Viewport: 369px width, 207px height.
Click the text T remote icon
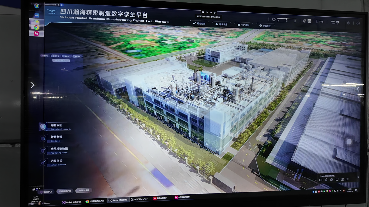[x=337, y=180]
